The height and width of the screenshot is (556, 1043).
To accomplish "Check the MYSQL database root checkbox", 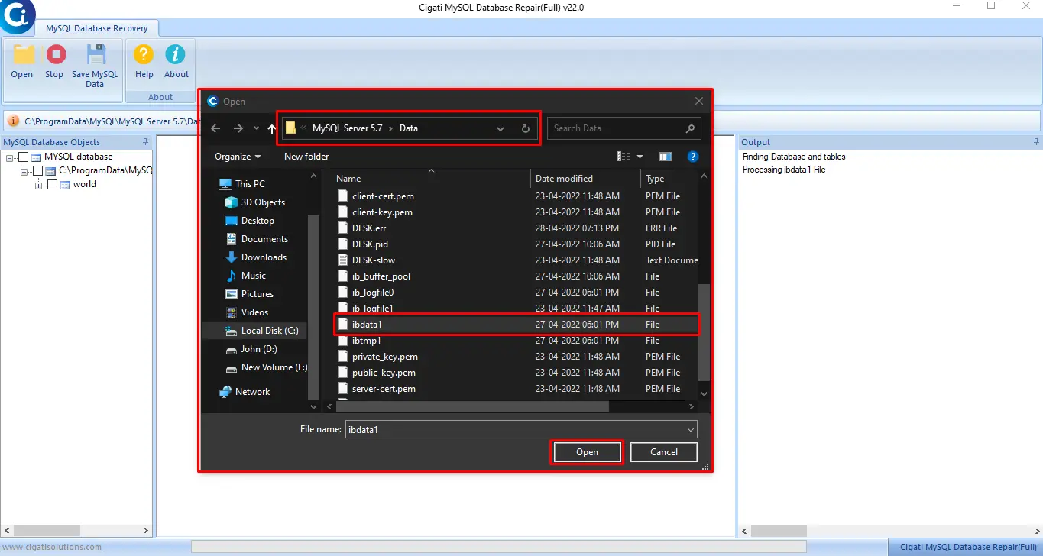I will pyautogui.click(x=23, y=157).
